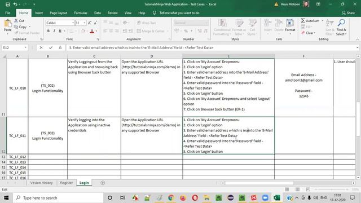Decrease font size with small A icon
361x203 pixels.
click(x=95, y=23)
